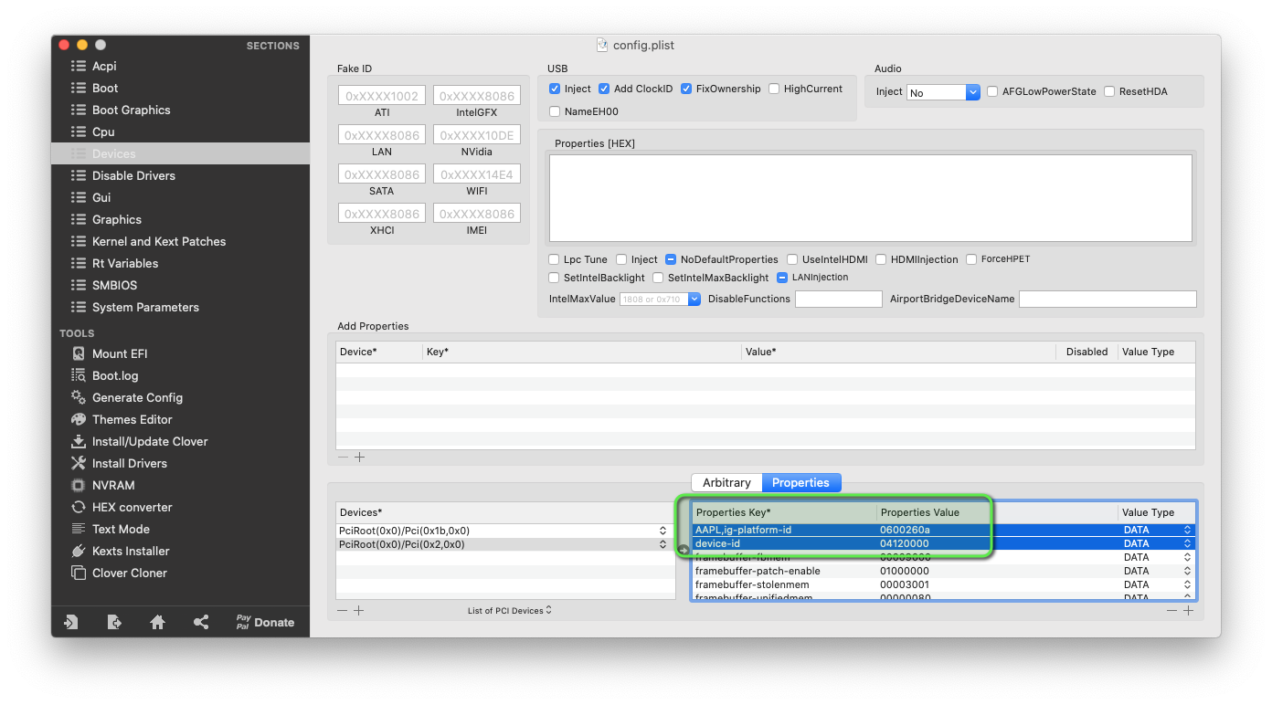Remove a row from Add Properties table

point(343,458)
